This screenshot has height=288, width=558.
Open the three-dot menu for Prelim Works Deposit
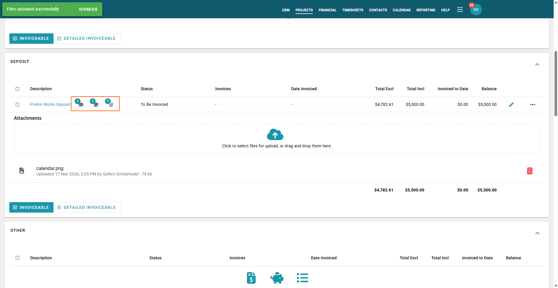point(532,105)
